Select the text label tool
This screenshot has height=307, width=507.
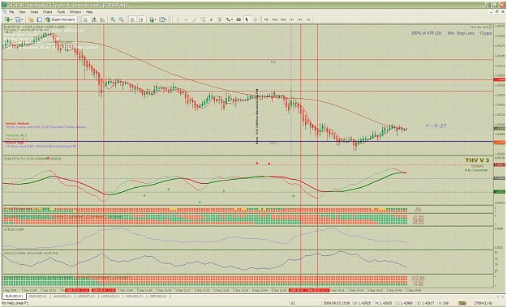[220, 19]
